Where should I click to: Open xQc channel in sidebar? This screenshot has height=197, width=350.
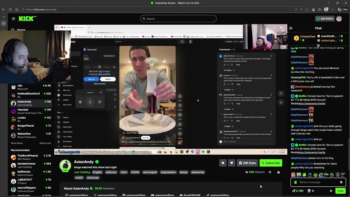click(x=31, y=87)
